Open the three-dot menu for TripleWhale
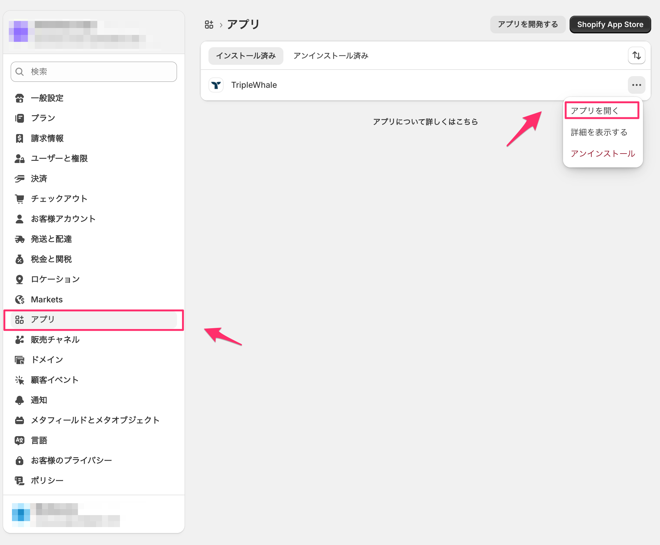This screenshot has width=660, height=545. 637,85
